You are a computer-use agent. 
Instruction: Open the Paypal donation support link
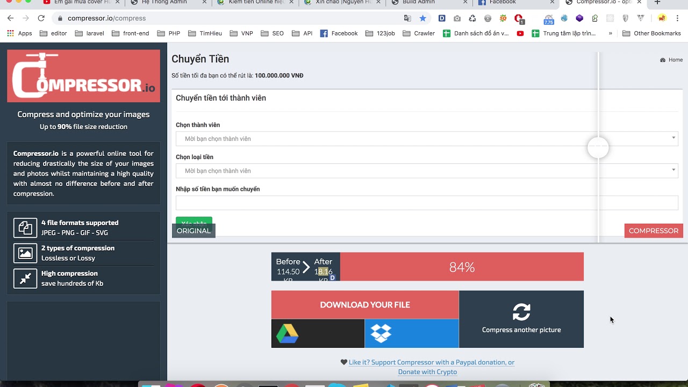click(432, 362)
